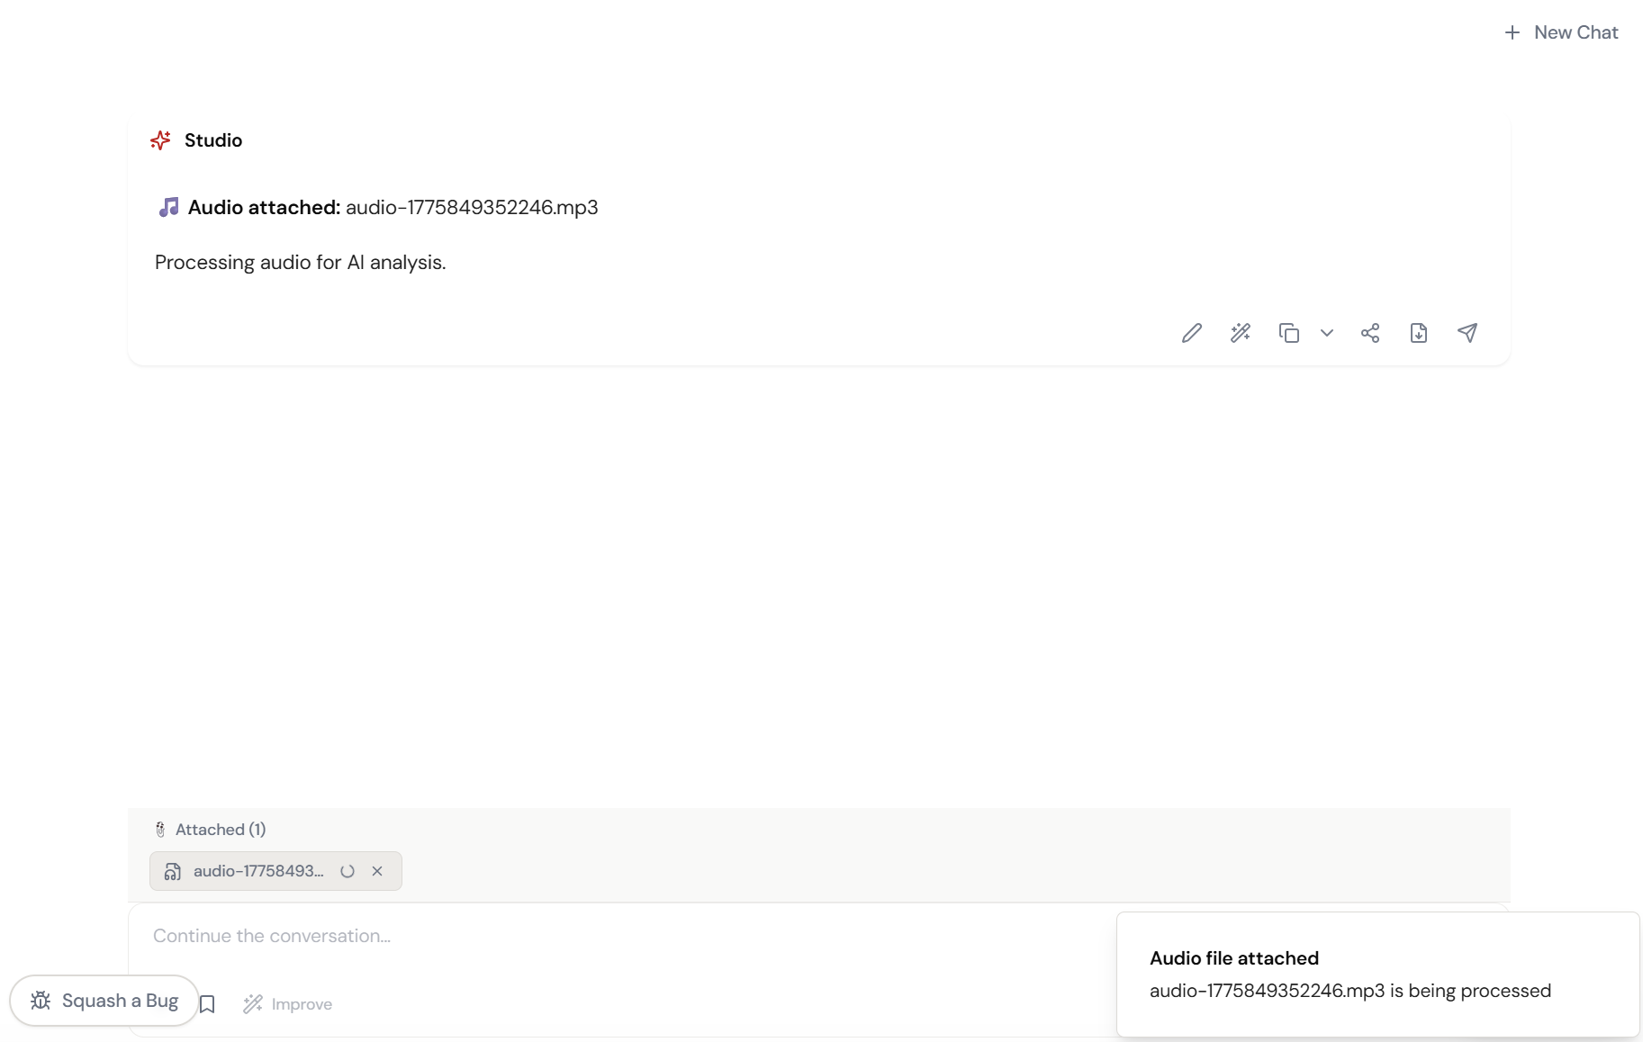Click the magic wand enhance icon
Image resolution: width=1643 pixels, height=1042 pixels.
1240,333
